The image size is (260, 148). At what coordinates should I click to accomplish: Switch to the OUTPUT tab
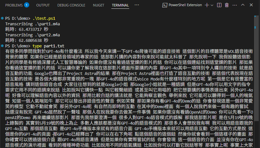[43, 5]
